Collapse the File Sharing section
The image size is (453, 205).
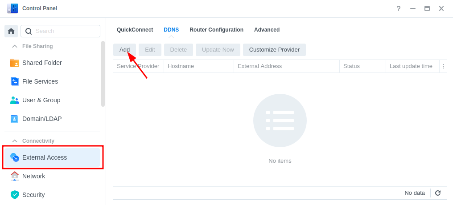click(x=14, y=46)
